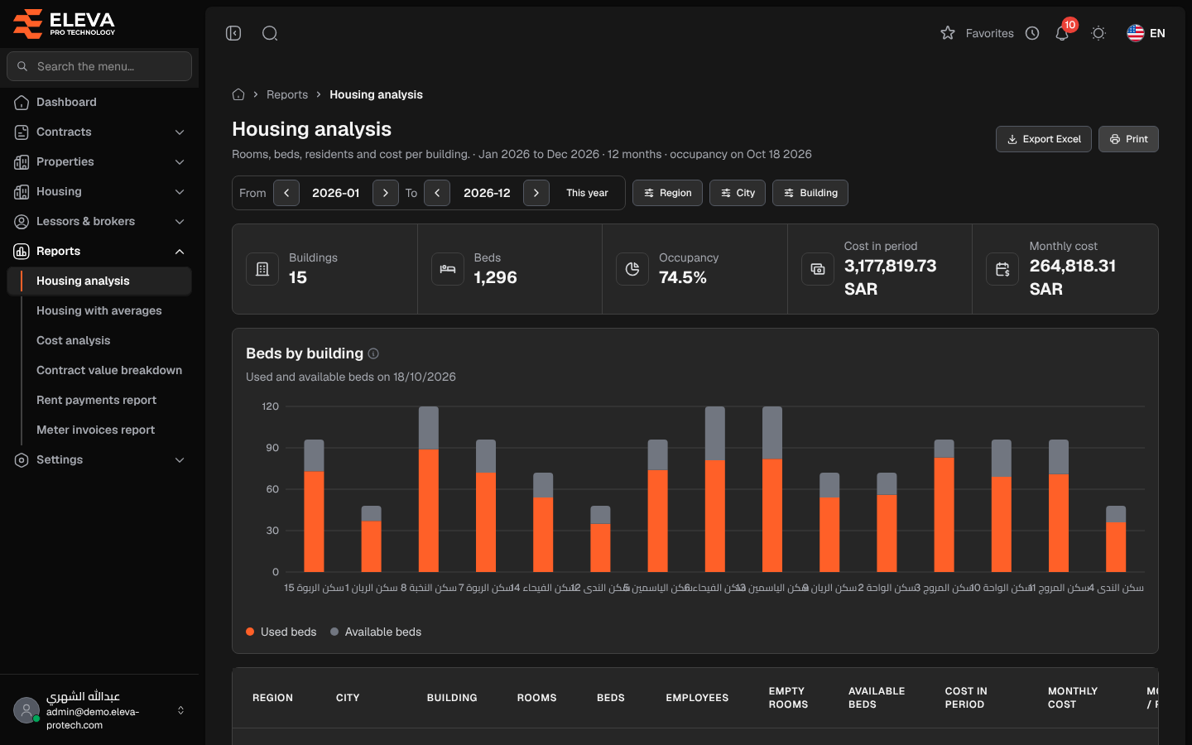Open the Building filter
Viewport: 1192px width, 745px height.
click(810, 193)
